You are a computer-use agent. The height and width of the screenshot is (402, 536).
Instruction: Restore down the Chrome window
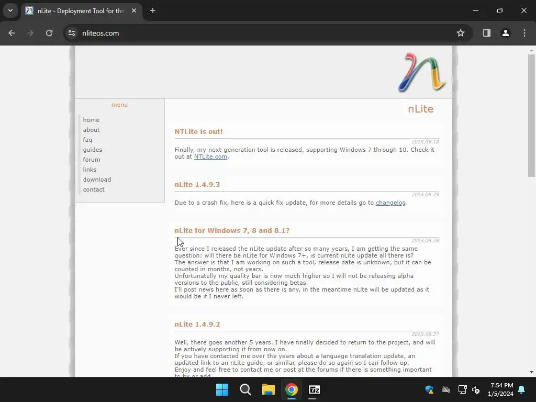500,10
